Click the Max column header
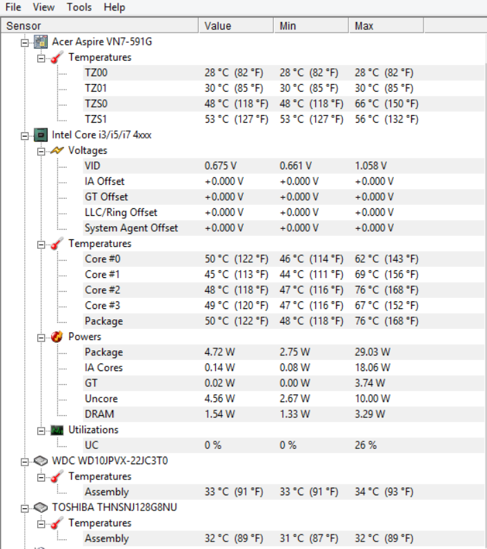The image size is (487, 549). [x=386, y=26]
